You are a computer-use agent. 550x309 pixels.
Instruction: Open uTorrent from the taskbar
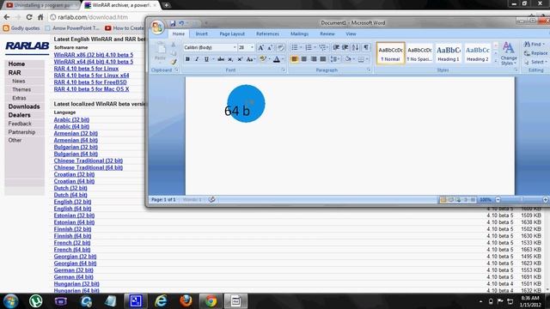point(36,301)
